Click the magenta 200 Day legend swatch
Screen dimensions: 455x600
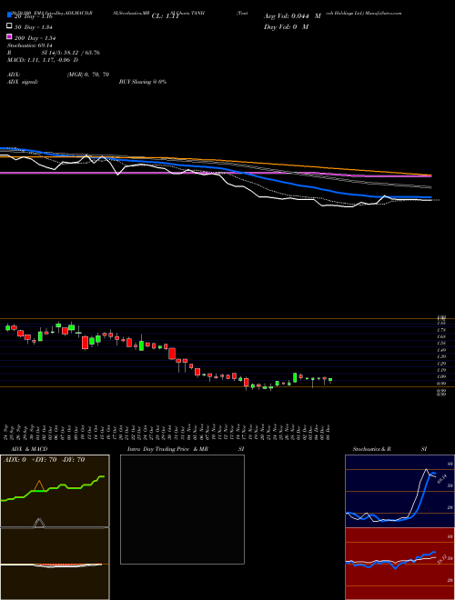pyautogui.click(x=9, y=37)
